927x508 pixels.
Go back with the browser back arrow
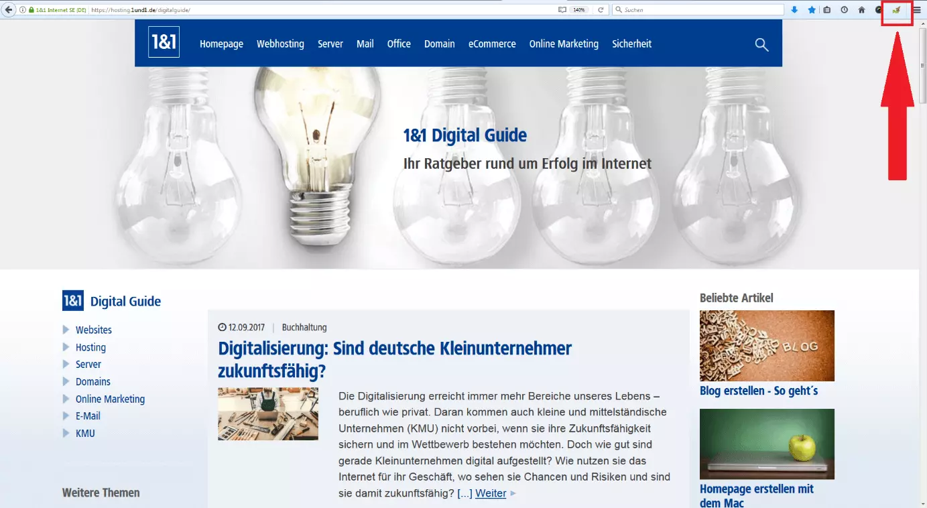9,10
